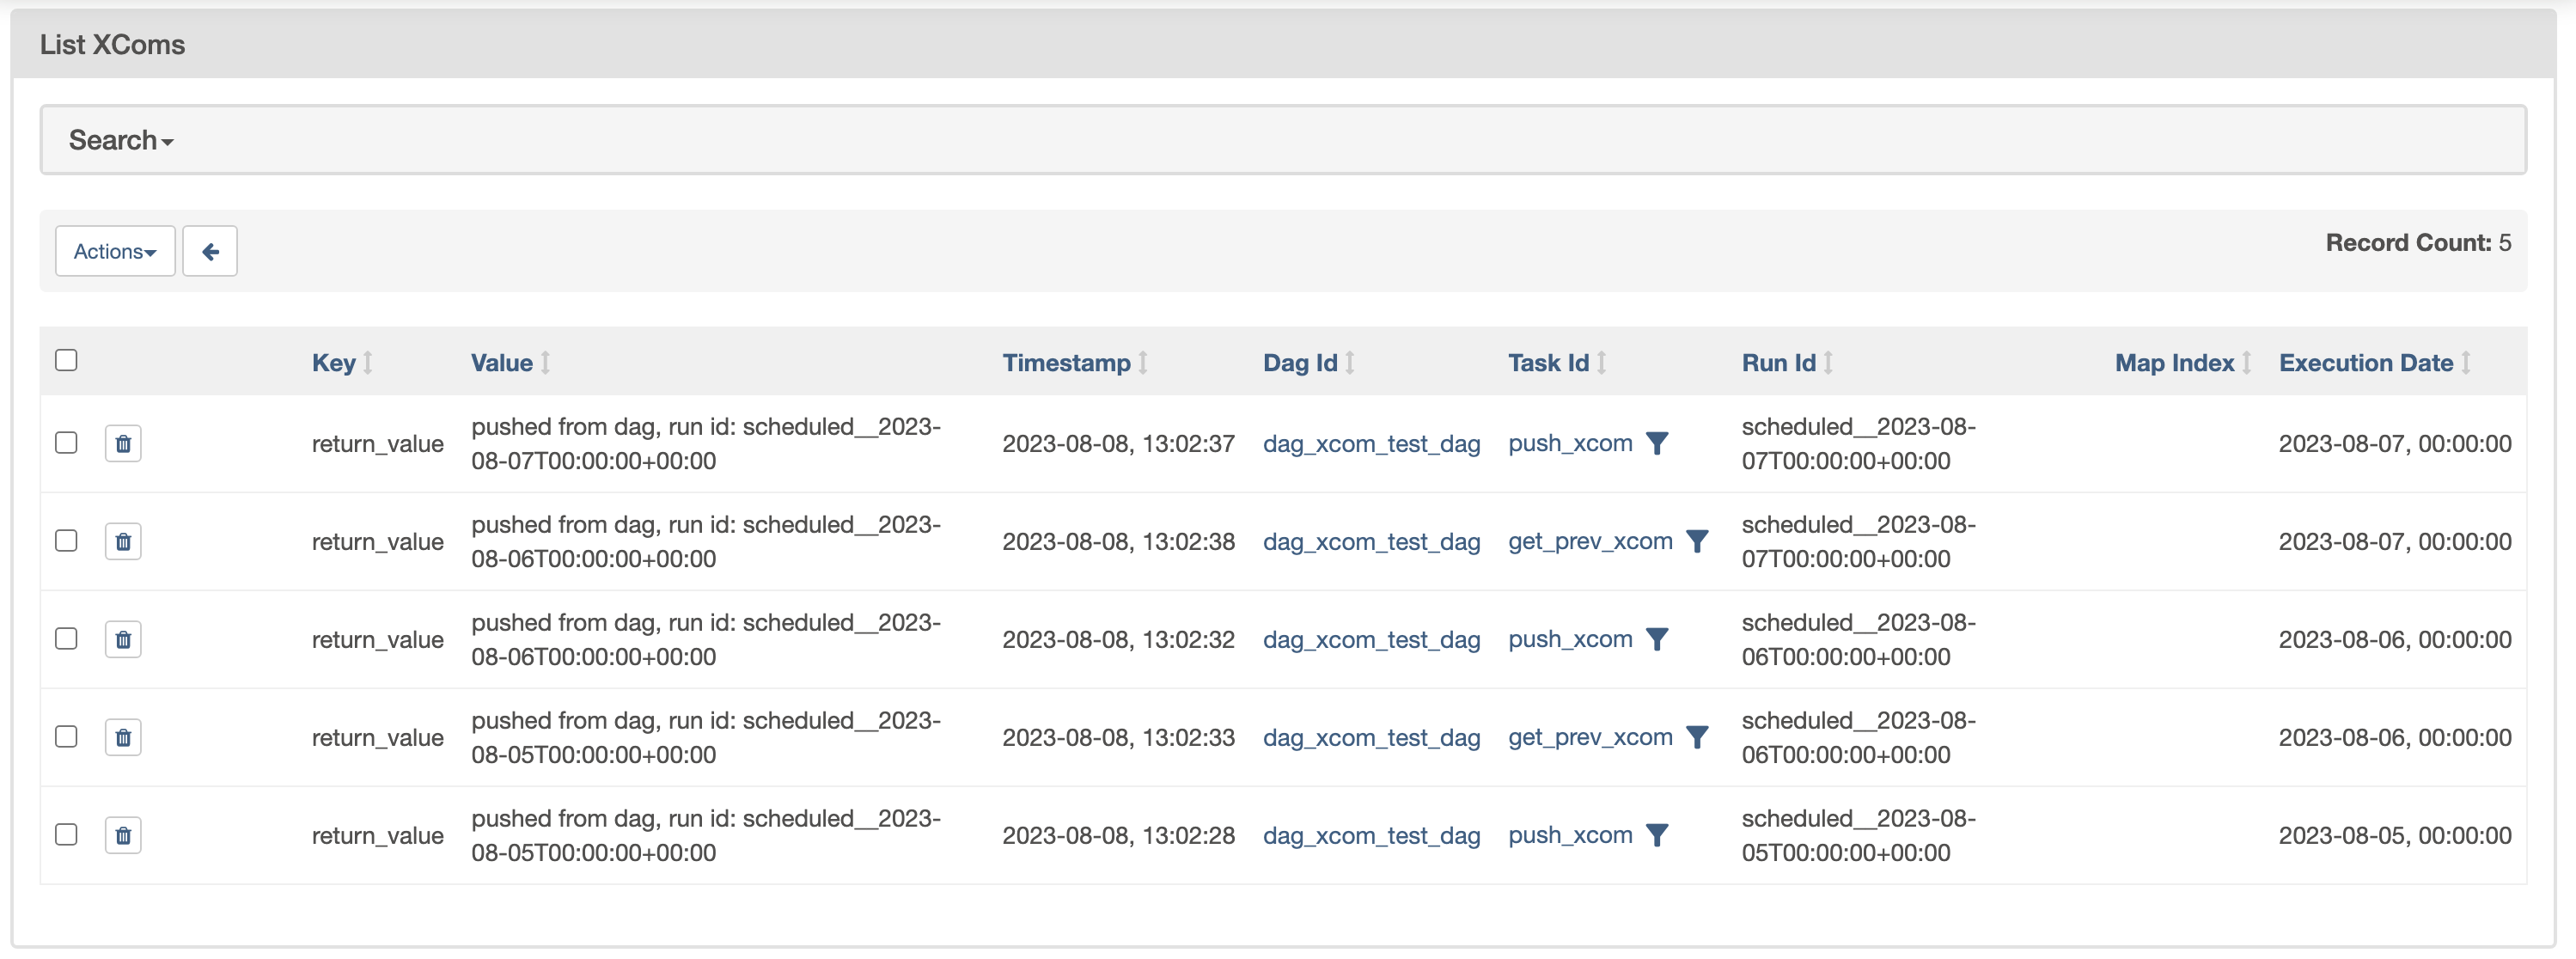Click the funnel icon in the last row
The image size is (2576, 959).
(x=1657, y=835)
